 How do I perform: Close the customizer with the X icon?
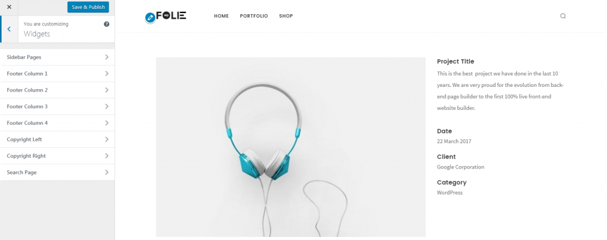(x=9, y=7)
